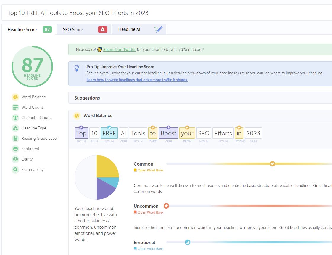332x255 pixels.
Task: Switch to the SEO Score tab
Action: click(72, 29)
